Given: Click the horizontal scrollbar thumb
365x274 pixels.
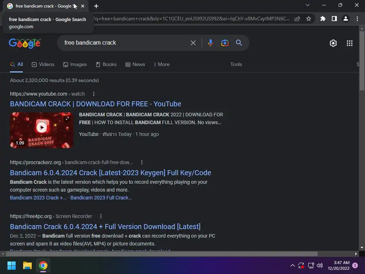Looking at the screenshot, I should (161, 254).
